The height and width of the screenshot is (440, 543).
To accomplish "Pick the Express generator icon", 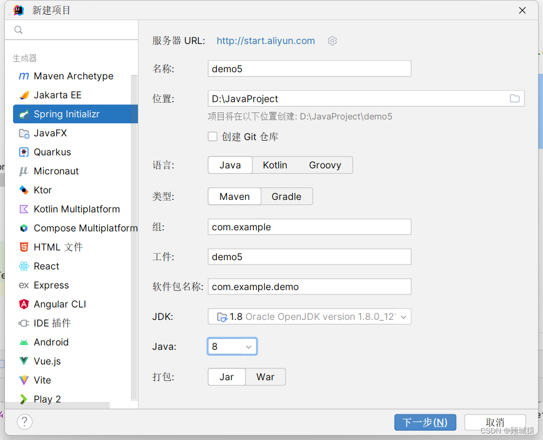I will [23, 285].
